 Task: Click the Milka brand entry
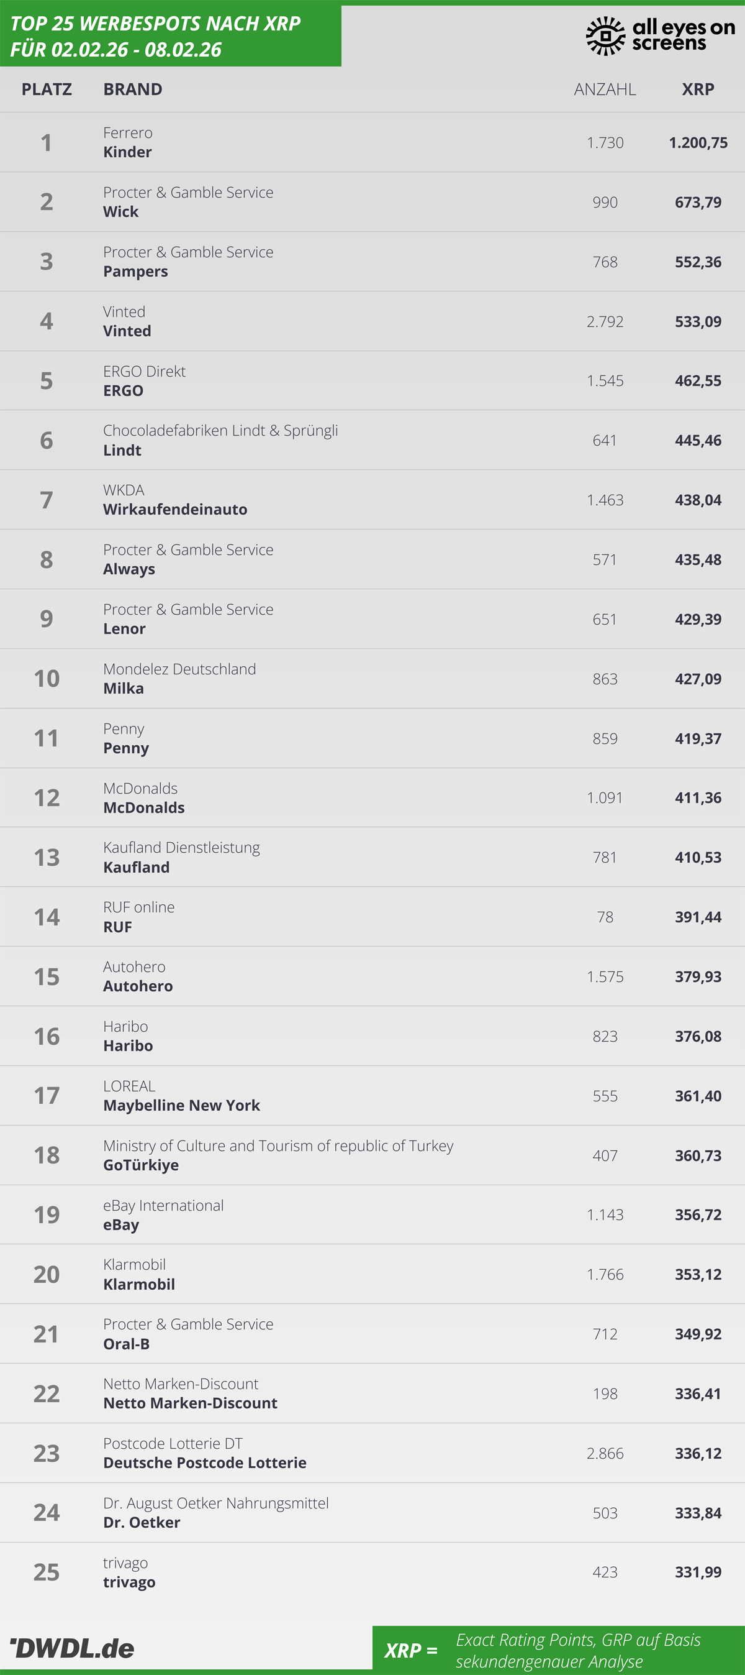tap(124, 689)
